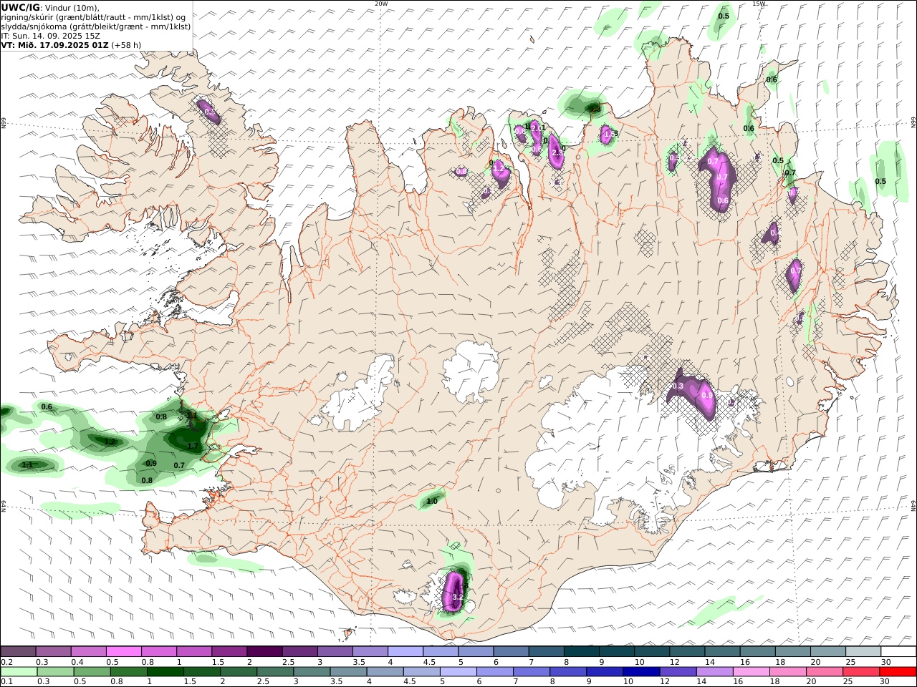The image size is (917, 687).
Task: Click the 0.3 value on the glacier snow patch
Action: [677, 386]
